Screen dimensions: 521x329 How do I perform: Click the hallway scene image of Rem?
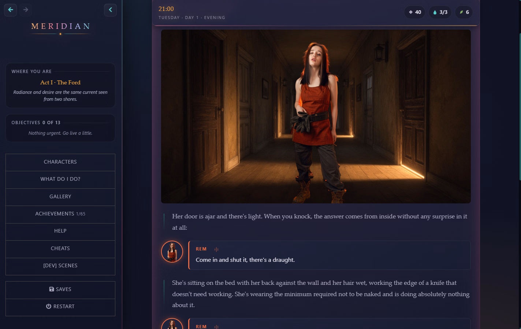click(x=316, y=116)
